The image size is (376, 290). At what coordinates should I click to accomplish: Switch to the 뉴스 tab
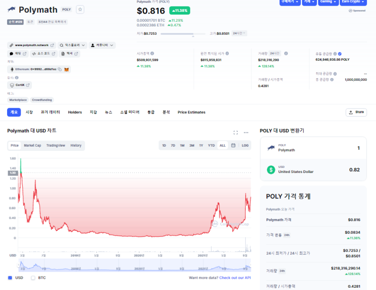tap(109, 112)
